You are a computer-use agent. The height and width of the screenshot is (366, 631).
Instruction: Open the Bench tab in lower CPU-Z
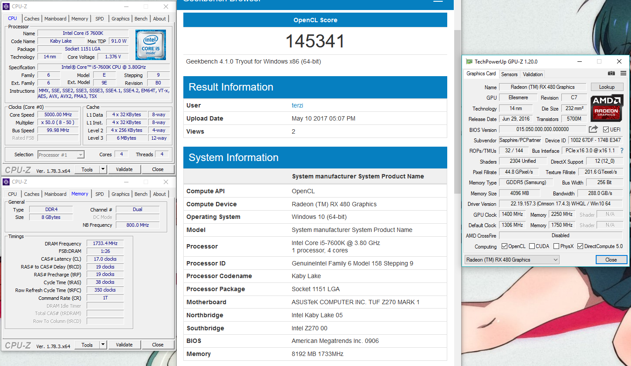pos(141,194)
